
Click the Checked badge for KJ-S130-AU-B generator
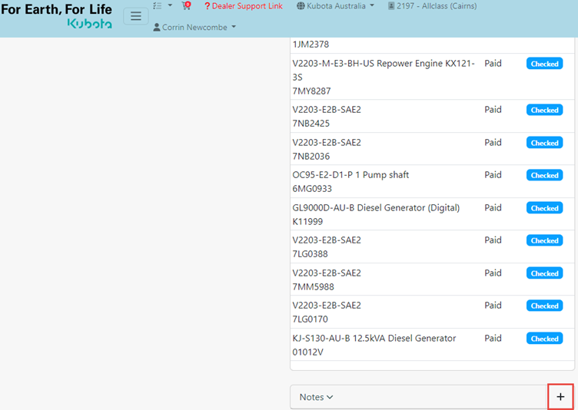[544, 339]
